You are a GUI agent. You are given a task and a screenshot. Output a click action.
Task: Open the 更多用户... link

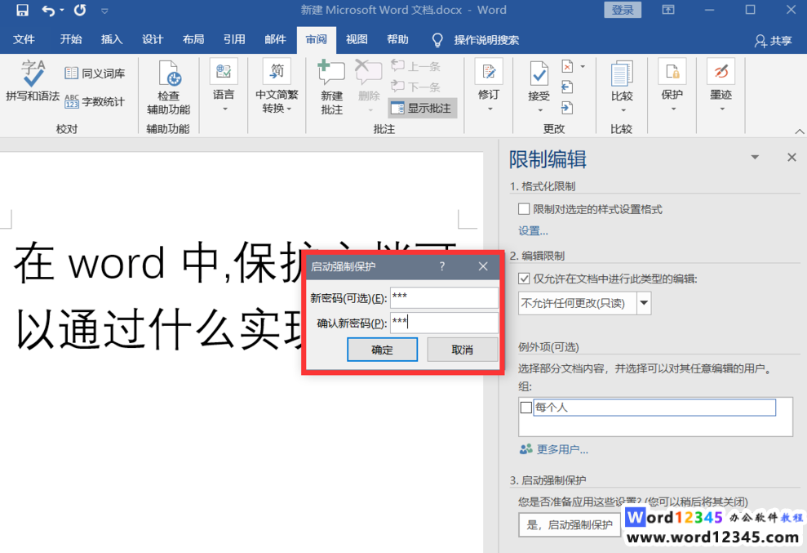pyautogui.click(x=554, y=449)
